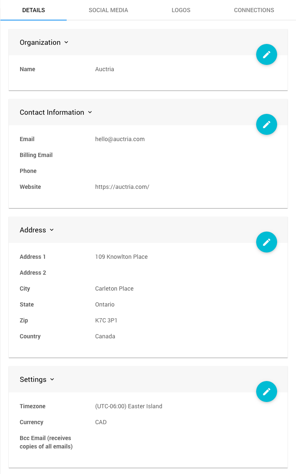The height and width of the screenshot is (474, 296).
Task: Click the Carleton Place city value
Action: tap(114, 289)
